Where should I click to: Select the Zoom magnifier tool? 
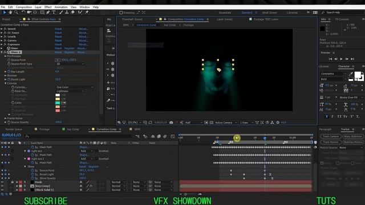pos(16,13)
